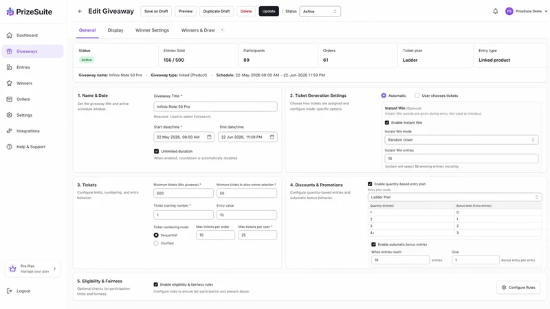Toggle Enable eligibility & fairness rules checkbox
This screenshot has width=550, height=309.
click(156, 284)
